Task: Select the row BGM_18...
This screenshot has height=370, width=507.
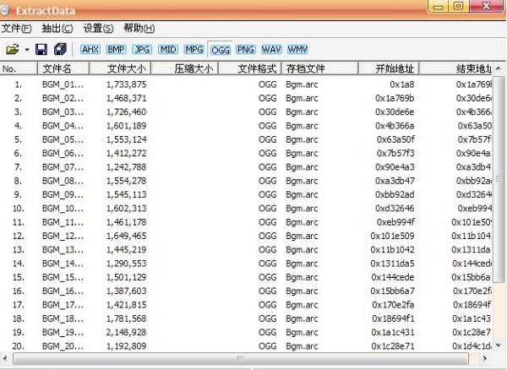Action: pyautogui.click(x=247, y=318)
